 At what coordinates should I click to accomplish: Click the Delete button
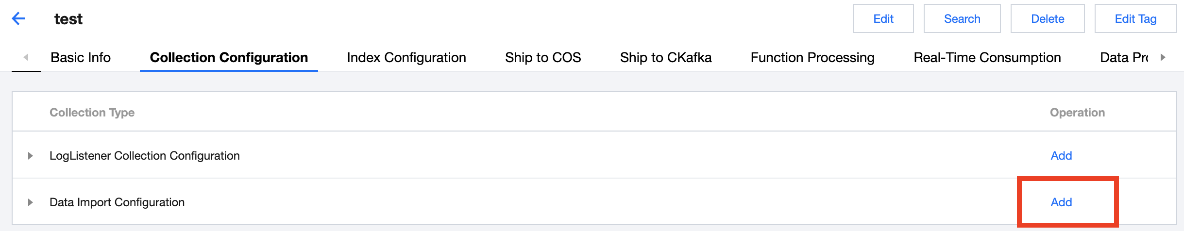click(1047, 19)
